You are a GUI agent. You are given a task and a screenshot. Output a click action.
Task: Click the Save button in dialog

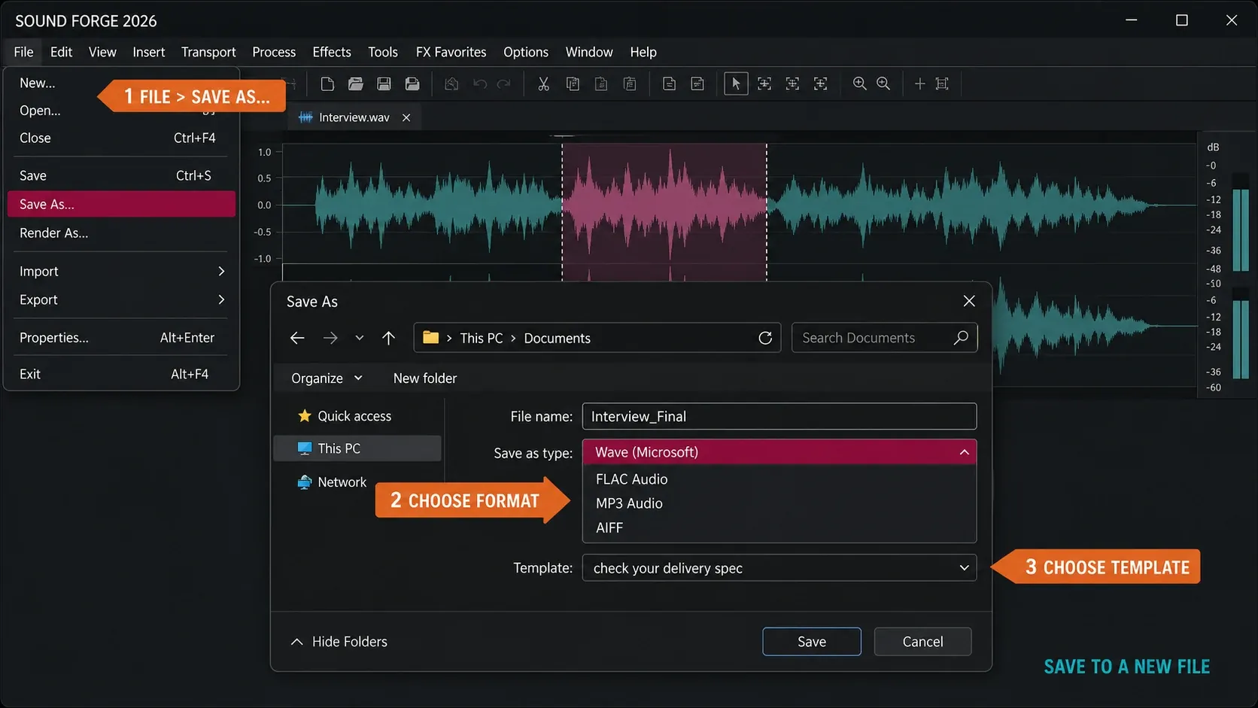click(x=812, y=642)
